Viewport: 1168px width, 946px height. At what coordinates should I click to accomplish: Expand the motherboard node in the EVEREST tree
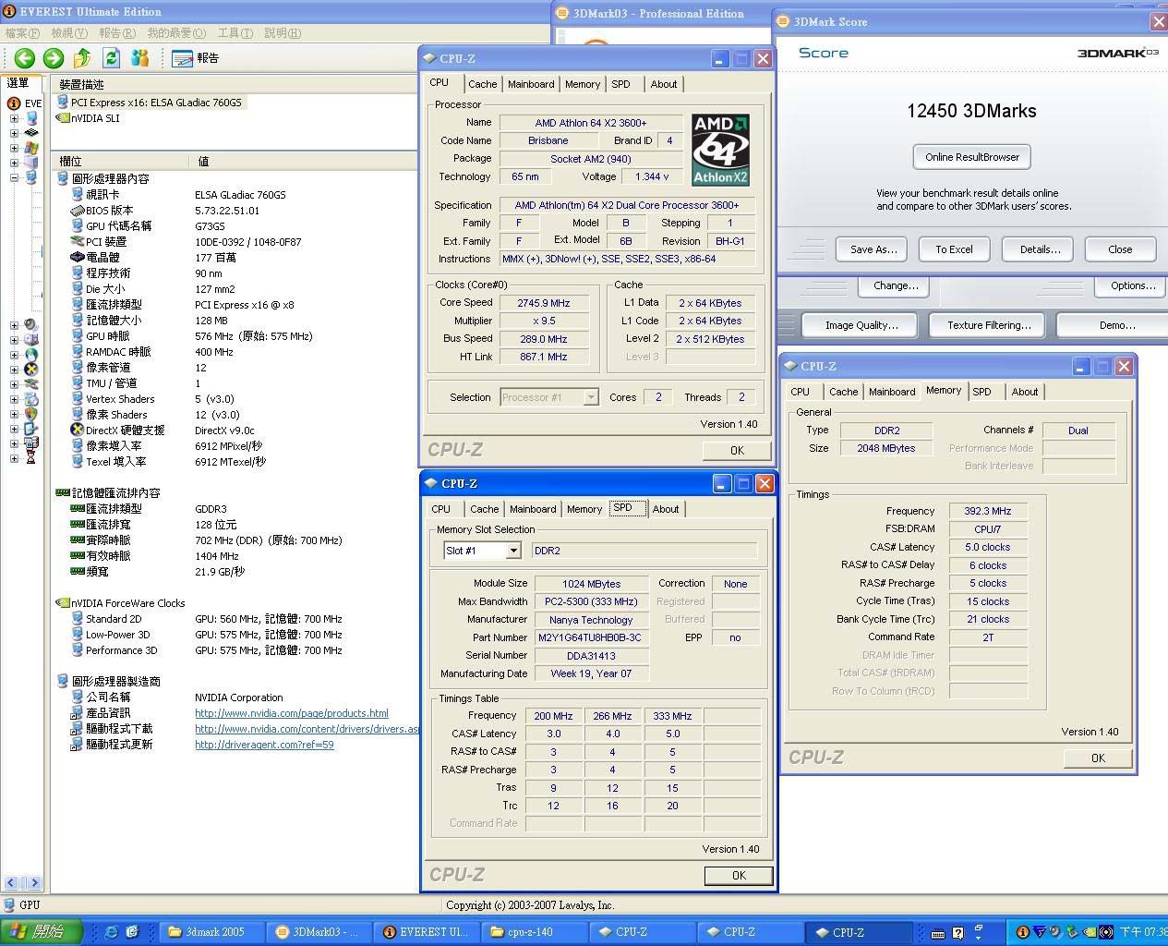(x=14, y=133)
